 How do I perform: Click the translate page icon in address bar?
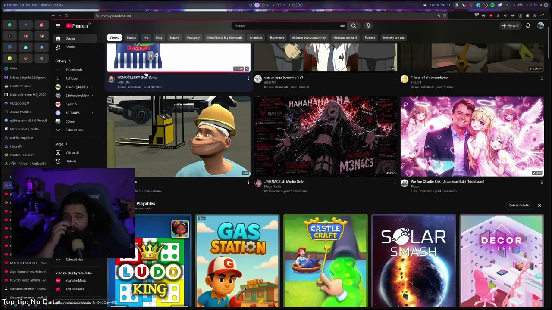[x=439, y=16]
